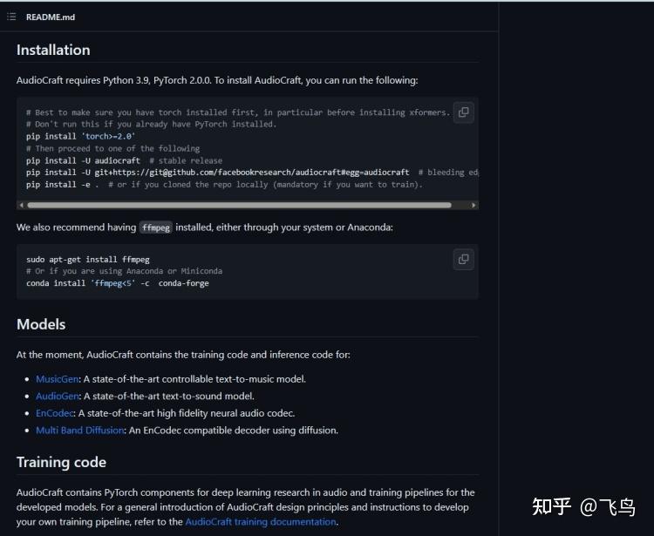Click the sudo apt-get install ffmpeg line
This screenshot has width=654, height=536.
tap(88, 260)
